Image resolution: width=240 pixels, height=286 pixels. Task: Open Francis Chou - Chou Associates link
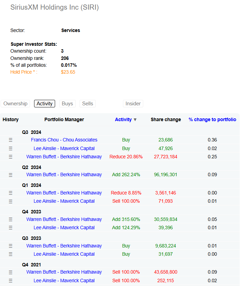point(64,140)
